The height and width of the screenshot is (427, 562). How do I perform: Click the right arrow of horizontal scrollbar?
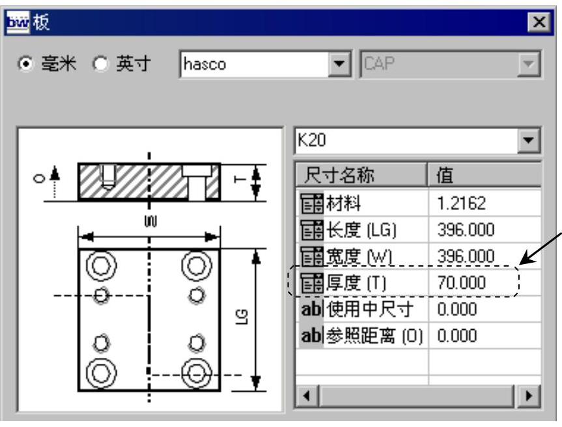529,396
